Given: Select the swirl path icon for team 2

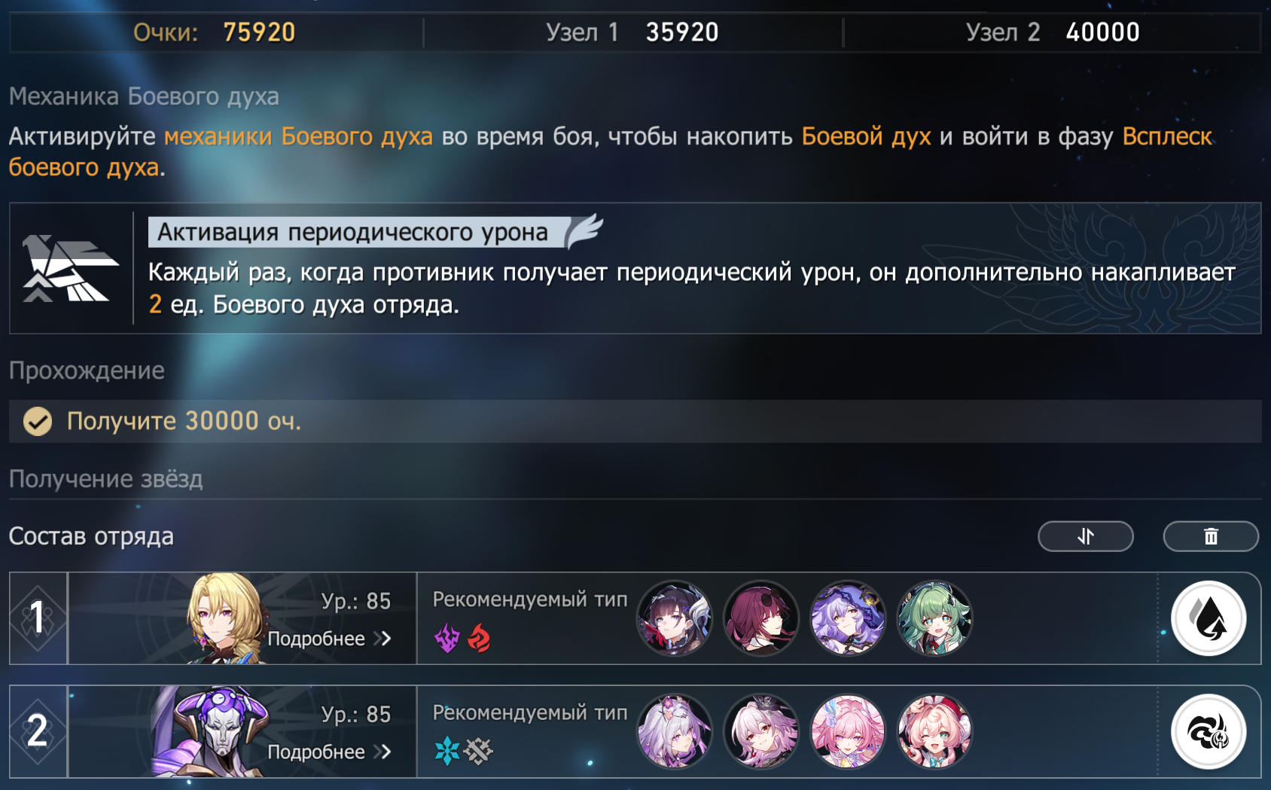Looking at the screenshot, I should [x=1209, y=731].
